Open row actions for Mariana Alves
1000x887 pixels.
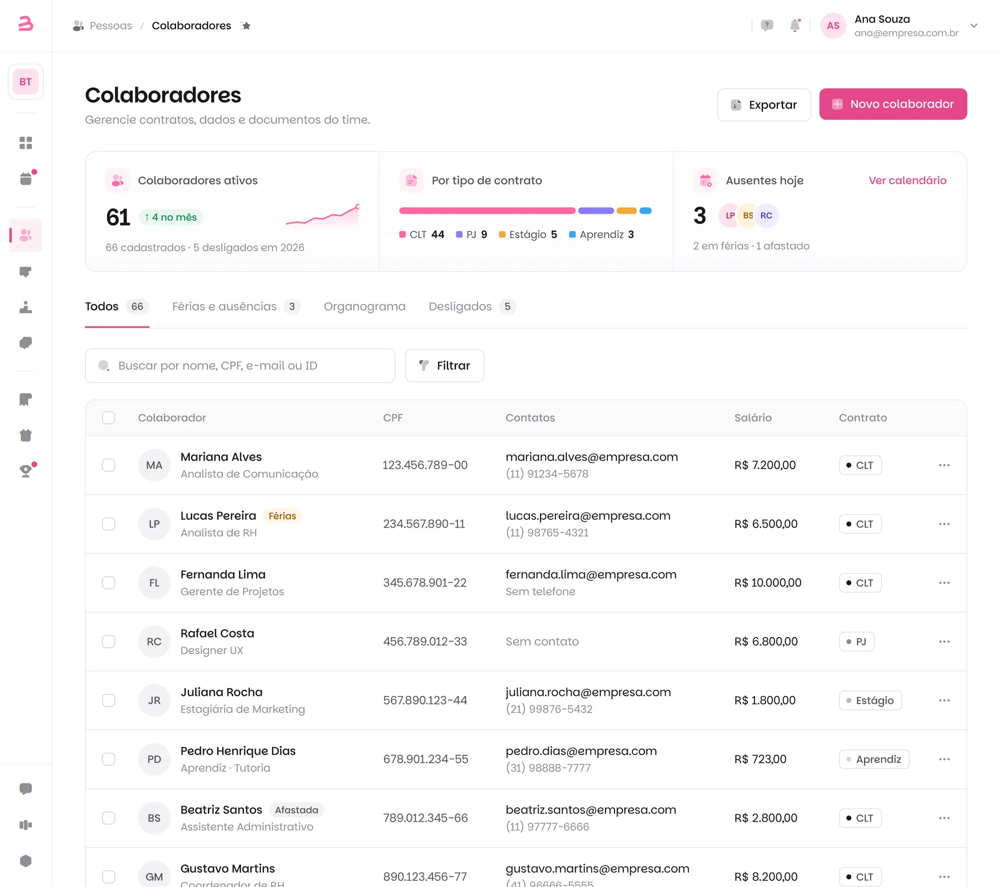[944, 465]
